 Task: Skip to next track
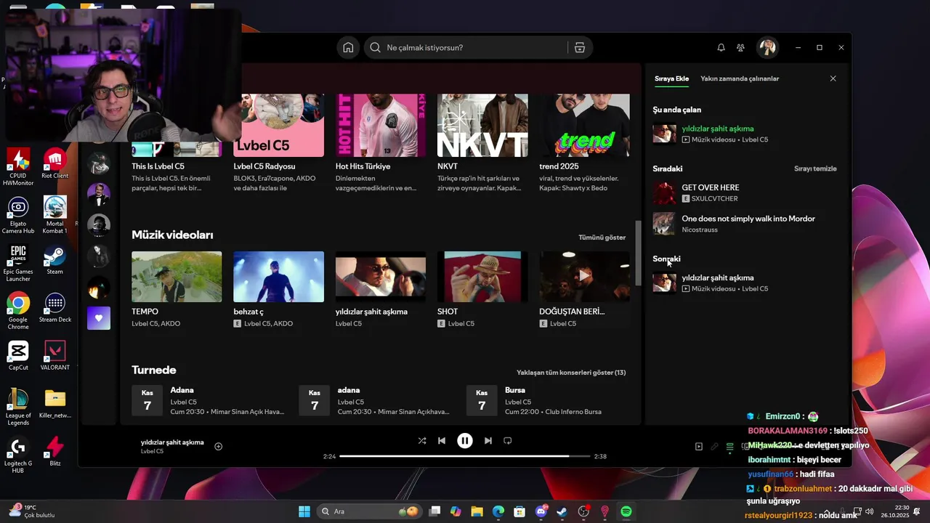point(488,440)
